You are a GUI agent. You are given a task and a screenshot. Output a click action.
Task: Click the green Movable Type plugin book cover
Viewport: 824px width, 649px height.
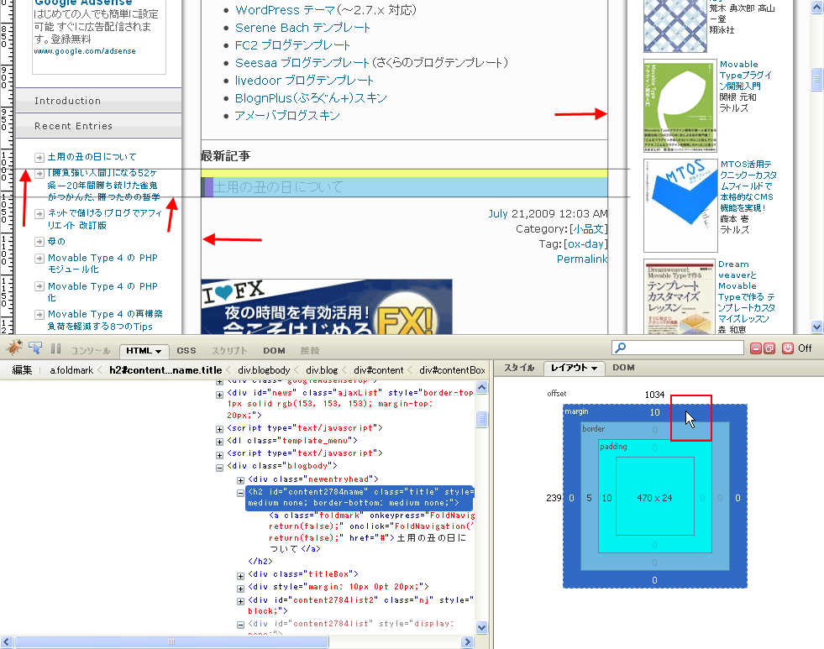(680, 106)
